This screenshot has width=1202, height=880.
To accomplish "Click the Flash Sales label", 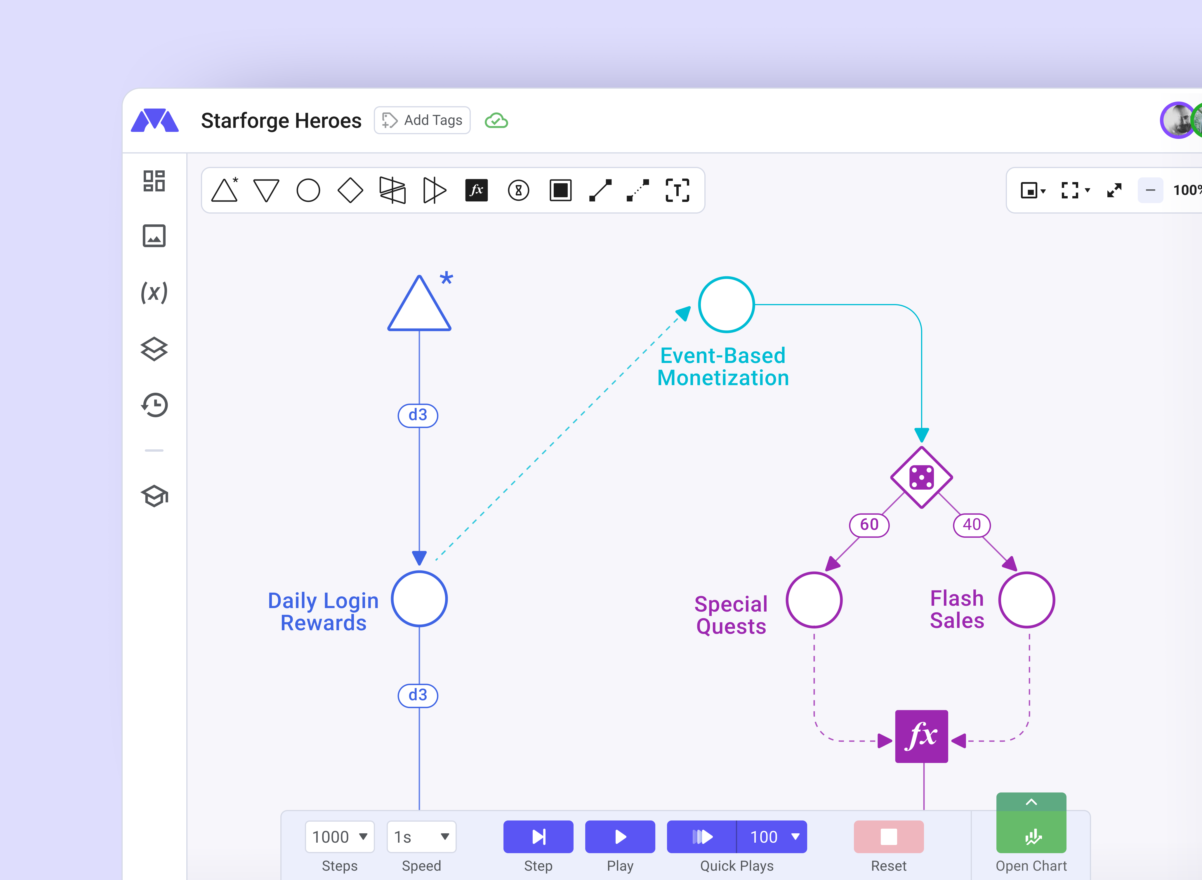I will click(957, 610).
